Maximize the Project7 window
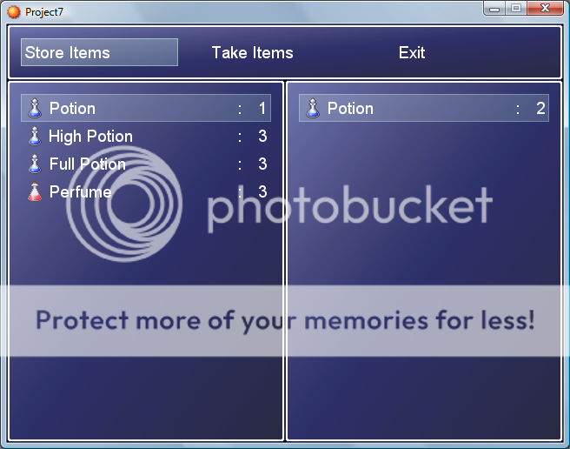 pos(516,9)
